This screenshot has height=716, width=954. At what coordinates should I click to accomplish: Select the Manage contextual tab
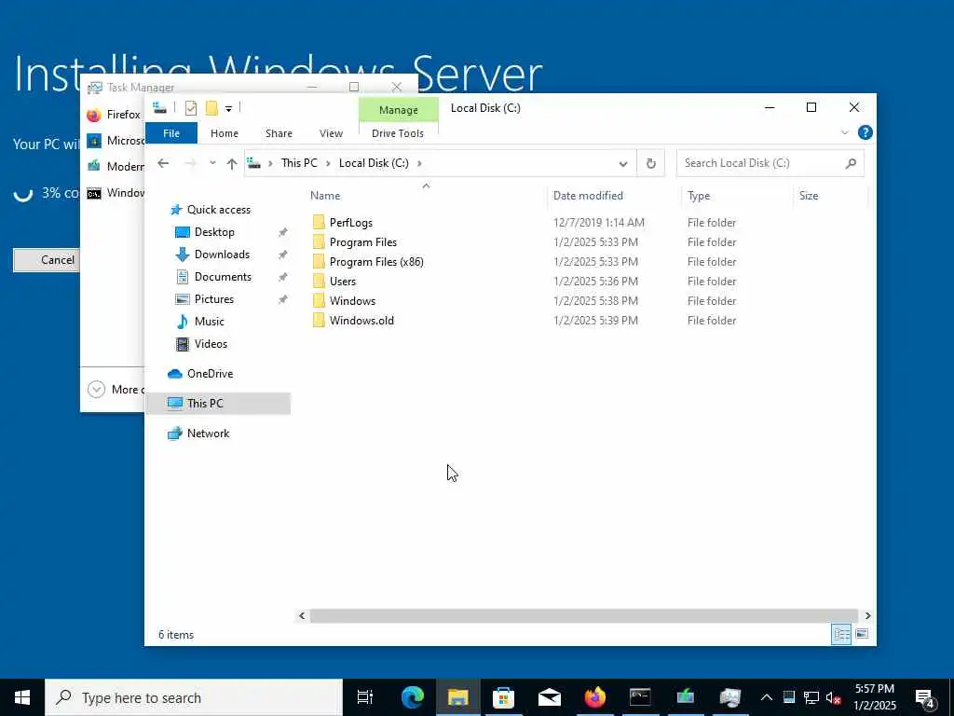(x=399, y=110)
